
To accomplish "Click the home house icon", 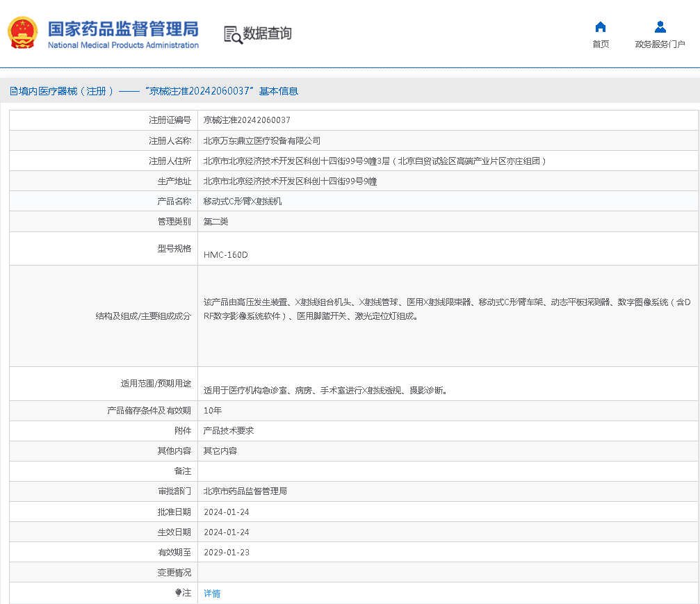I will pos(601,27).
